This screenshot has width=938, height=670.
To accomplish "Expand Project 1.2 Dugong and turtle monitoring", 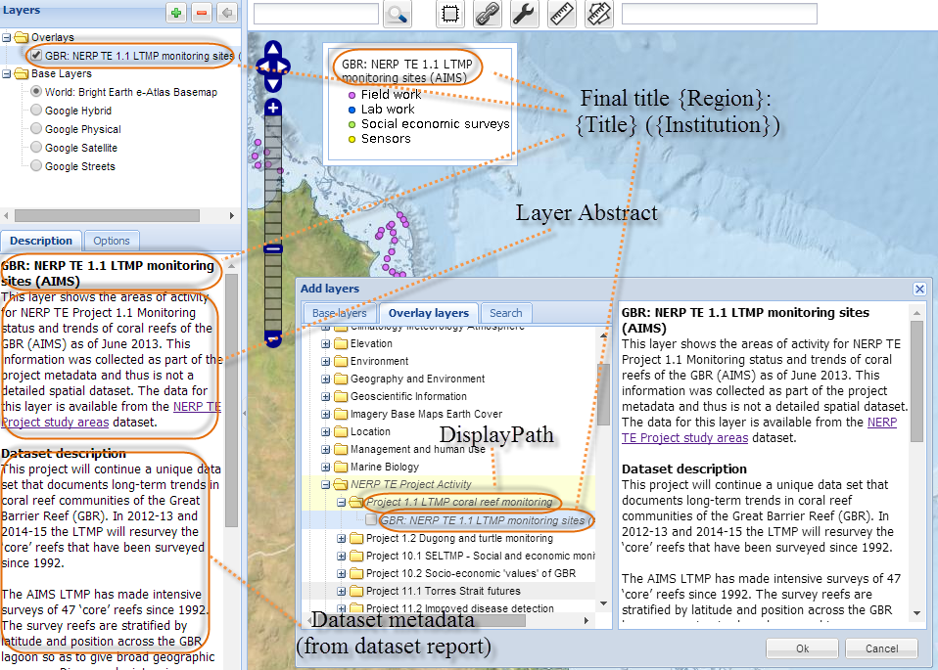I will (341, 539).
